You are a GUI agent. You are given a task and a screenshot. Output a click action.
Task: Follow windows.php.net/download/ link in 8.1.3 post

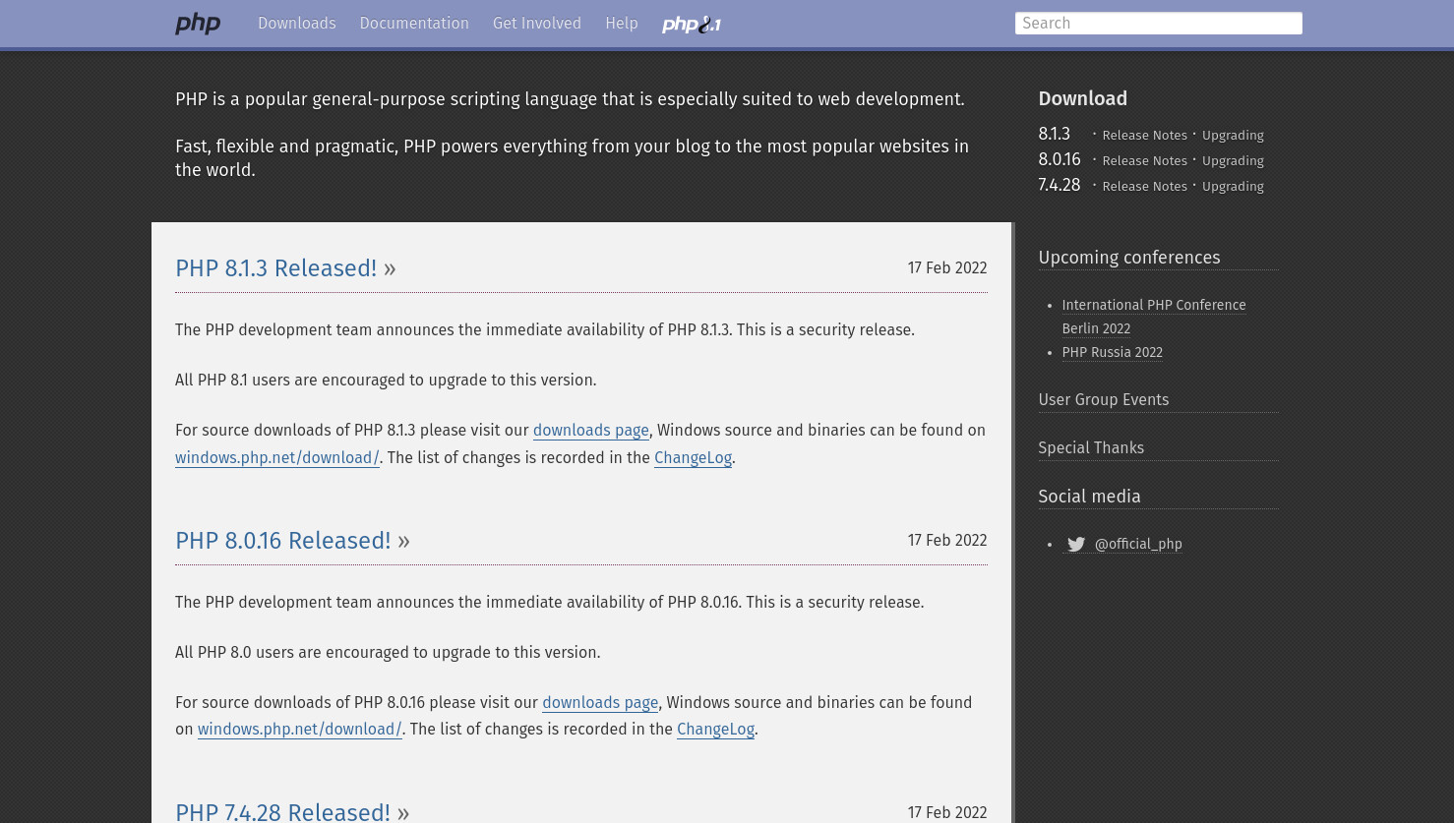(x=277, y=458)
